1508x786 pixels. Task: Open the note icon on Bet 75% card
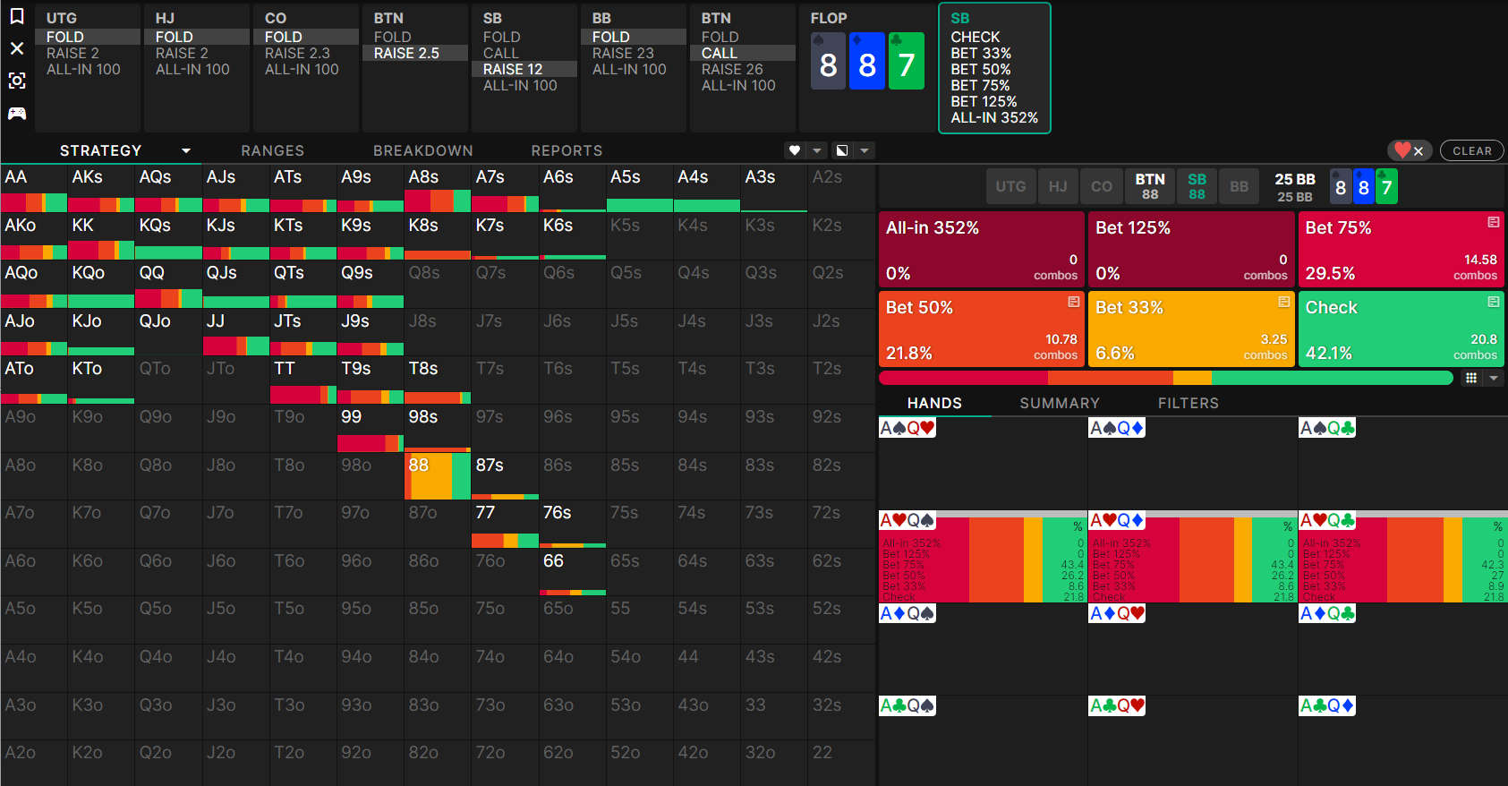(1494, 222)
